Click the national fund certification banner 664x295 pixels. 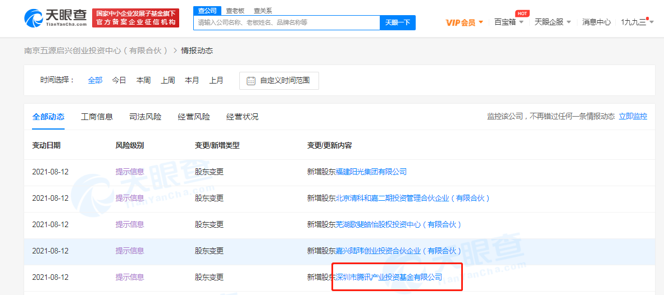tap(135, 18)
